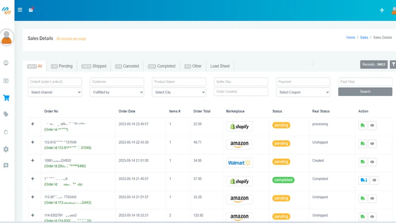Viewport: 396px width, 223px height.
Task: View the completed 37.95 order with its eye icon
Action: point(374,180)
